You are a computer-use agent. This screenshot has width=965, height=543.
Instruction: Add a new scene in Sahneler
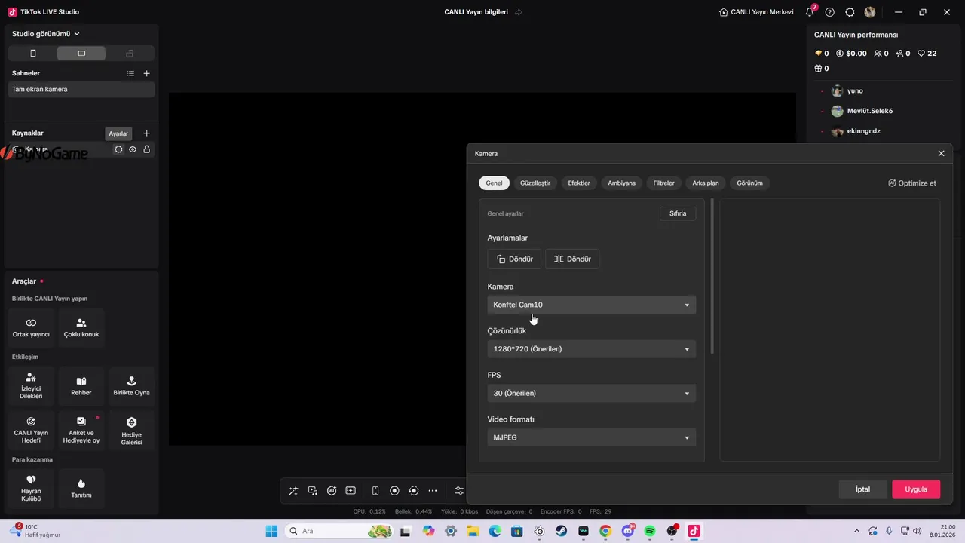click(146, 73)
